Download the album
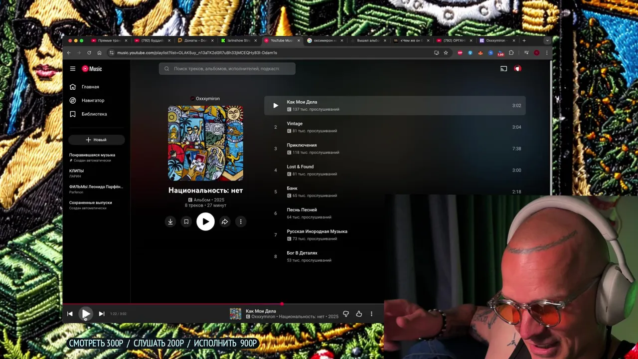Image resolution: width=638 pixels, height=359 pixels. tap(170, 222)
